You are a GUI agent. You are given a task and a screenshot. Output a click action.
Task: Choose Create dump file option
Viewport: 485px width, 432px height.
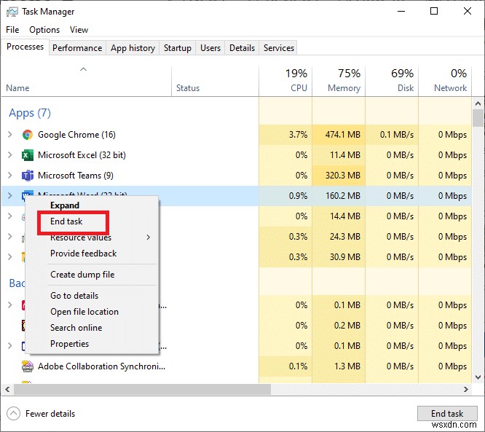pyautogui.click(x=82, y=275)
